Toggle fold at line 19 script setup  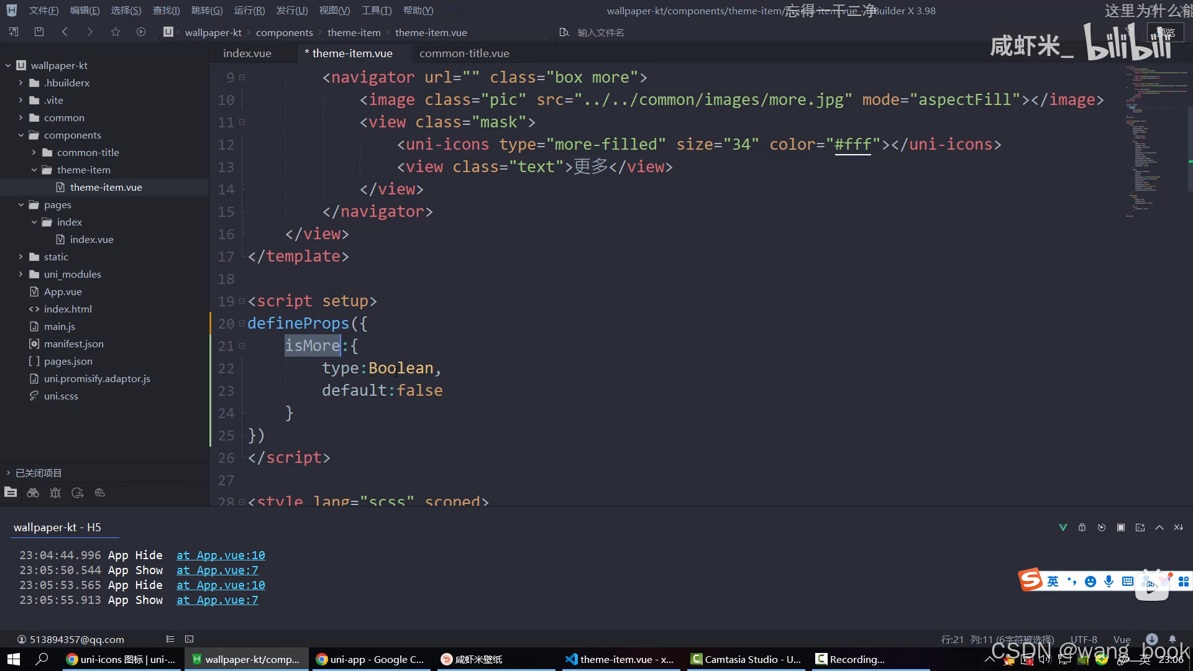tap(242, 301)
